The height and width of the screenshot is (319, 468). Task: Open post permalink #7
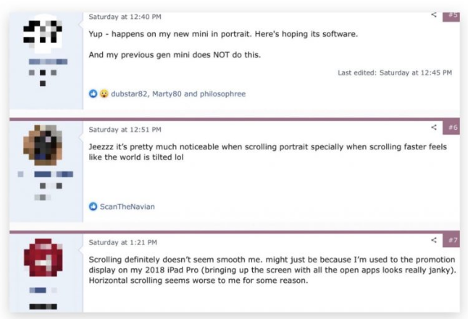[453, 240]
